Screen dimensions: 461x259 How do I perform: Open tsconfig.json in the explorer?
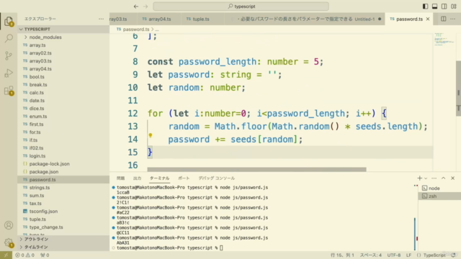point(63,212)
